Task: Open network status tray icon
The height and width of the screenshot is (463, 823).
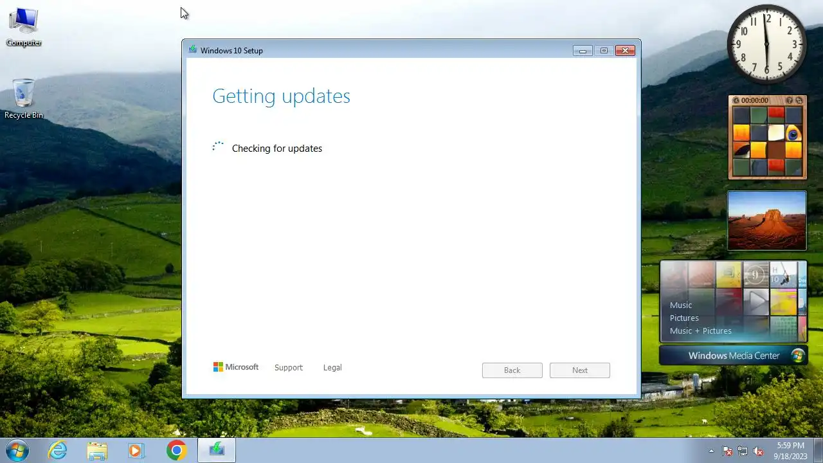Action: [x=743, y=451]
